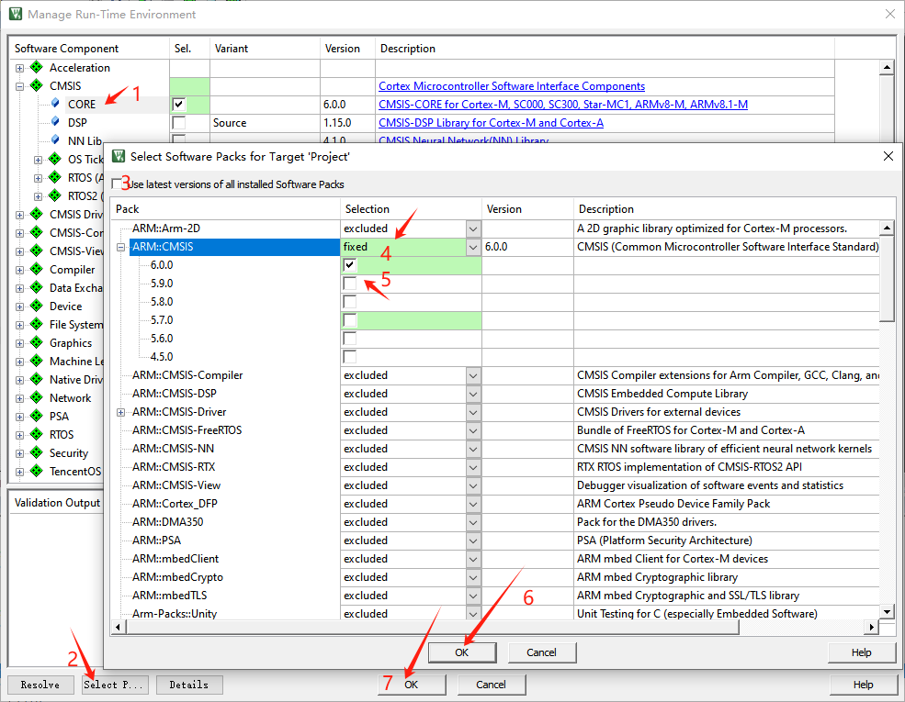Click Cancel in Manage Run-Time Environment window

pyautogui.click(x=492, y=685)
